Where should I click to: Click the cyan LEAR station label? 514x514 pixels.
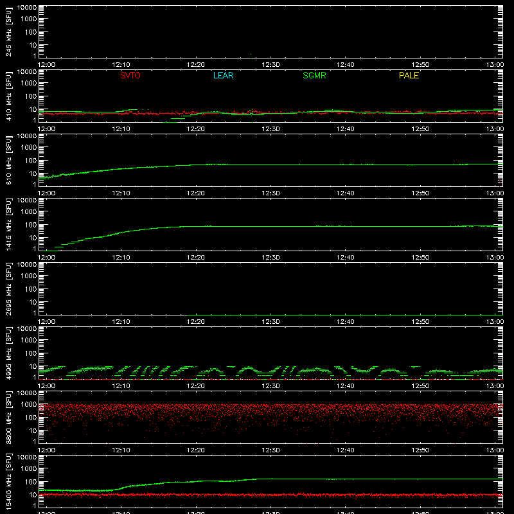pyautogui.click(x=223, y=75)
